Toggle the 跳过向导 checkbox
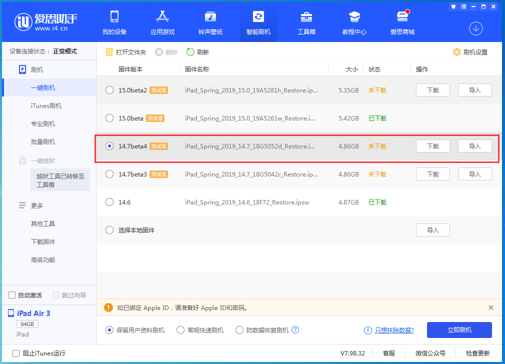505x364 pixels. (x=56, y=295)
